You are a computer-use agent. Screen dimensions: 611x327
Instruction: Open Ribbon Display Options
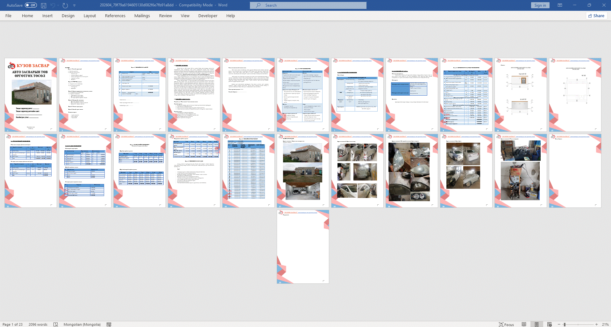tap(560, 5)
